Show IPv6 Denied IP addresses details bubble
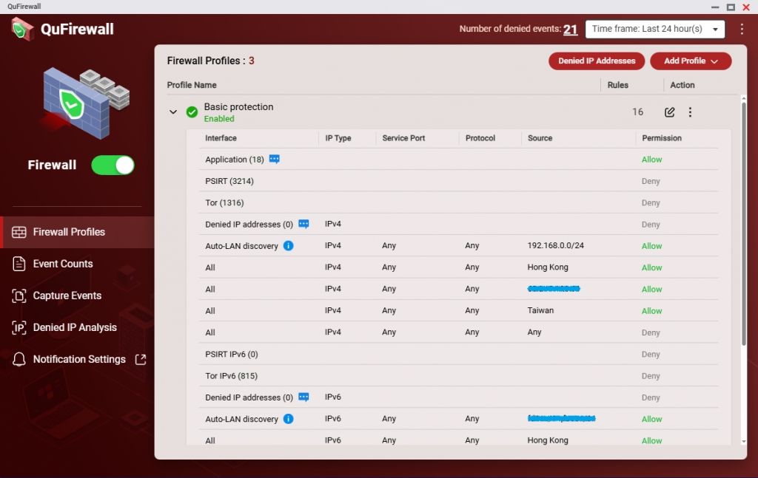758x478 pixels. tap(303, 397)
